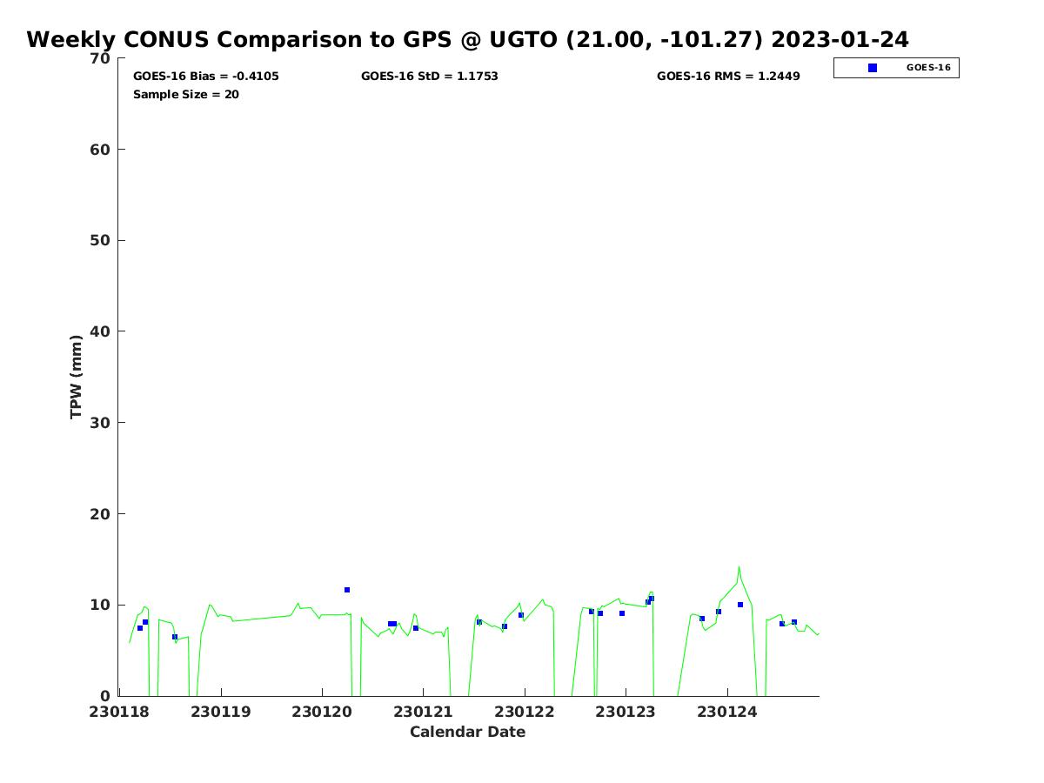The width and height of the screenshot is (1044, 783).
Task: Click the GOES-16 legend text label
Action: click(928, 68)
